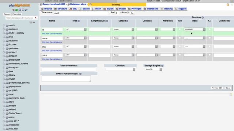Click the PARTITION definition help icon
The width and height of the screenshot is (234, 131).
[x=80, y=74]
